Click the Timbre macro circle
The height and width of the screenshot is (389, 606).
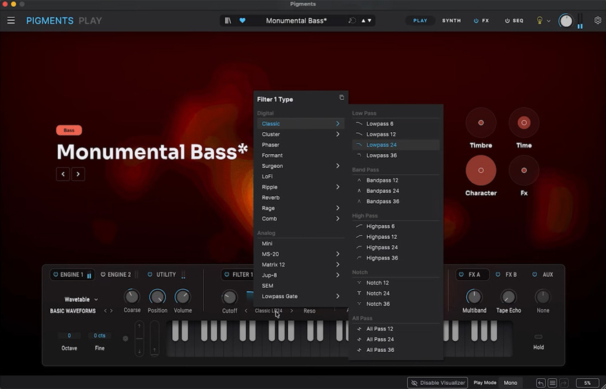pyautogui.click(x=481, y=123)
